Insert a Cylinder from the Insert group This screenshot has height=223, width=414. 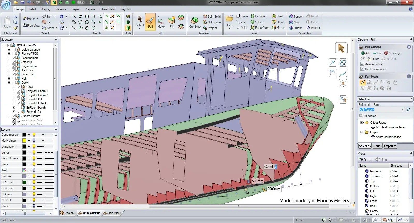(258, 16)
